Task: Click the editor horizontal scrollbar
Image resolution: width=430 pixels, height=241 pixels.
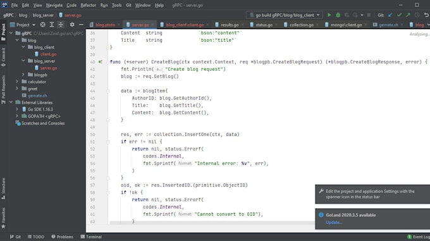Action: coord(212,223)
